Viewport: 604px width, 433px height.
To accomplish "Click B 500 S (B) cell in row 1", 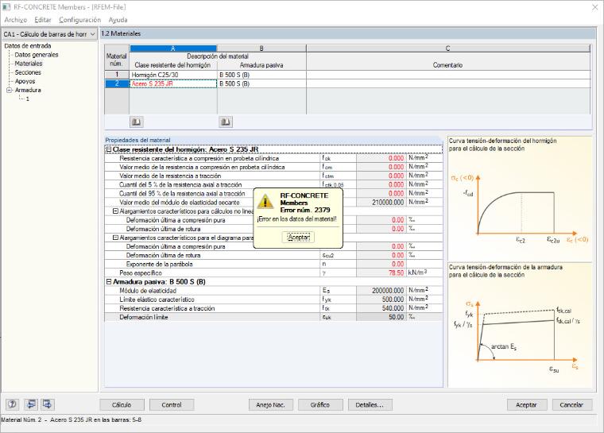I will tap(261, 75).
